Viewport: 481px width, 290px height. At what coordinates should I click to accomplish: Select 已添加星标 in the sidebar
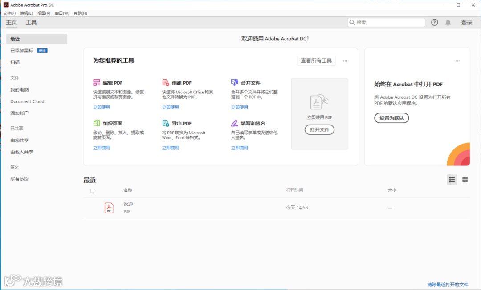point(22,51)
